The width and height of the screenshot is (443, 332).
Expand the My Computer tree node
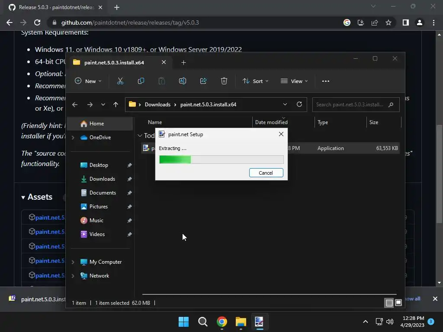73,262
